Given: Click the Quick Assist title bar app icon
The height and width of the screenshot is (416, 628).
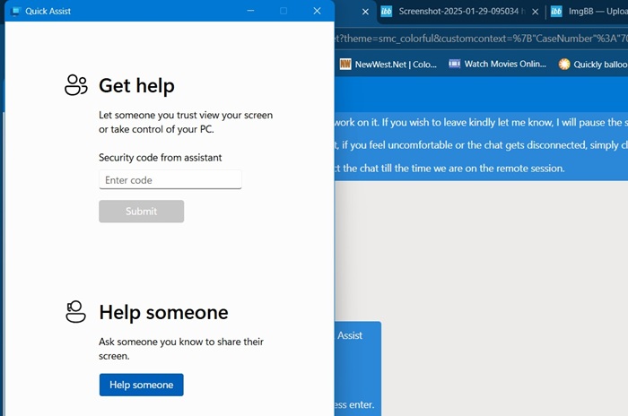Looking at the screenshot, I should [15, 12].
